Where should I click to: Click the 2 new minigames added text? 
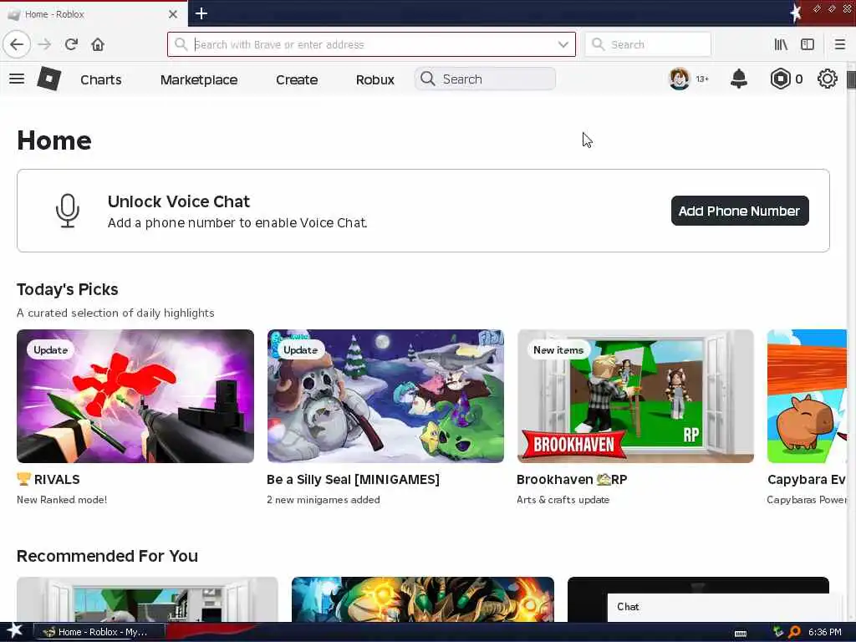click(324, 500)
